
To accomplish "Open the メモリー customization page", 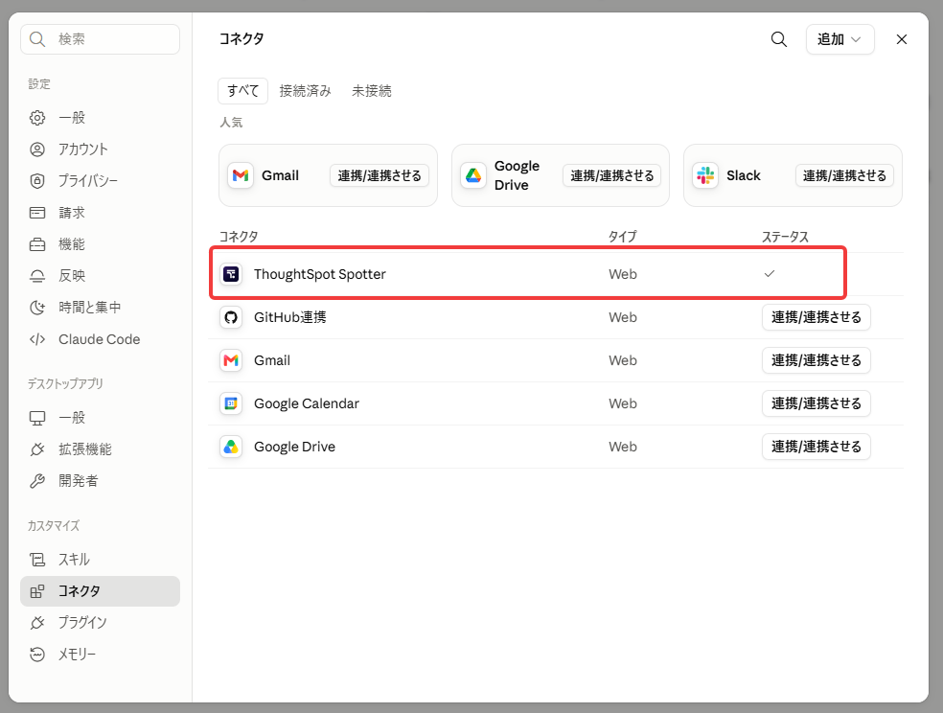I will click(100, 655).
